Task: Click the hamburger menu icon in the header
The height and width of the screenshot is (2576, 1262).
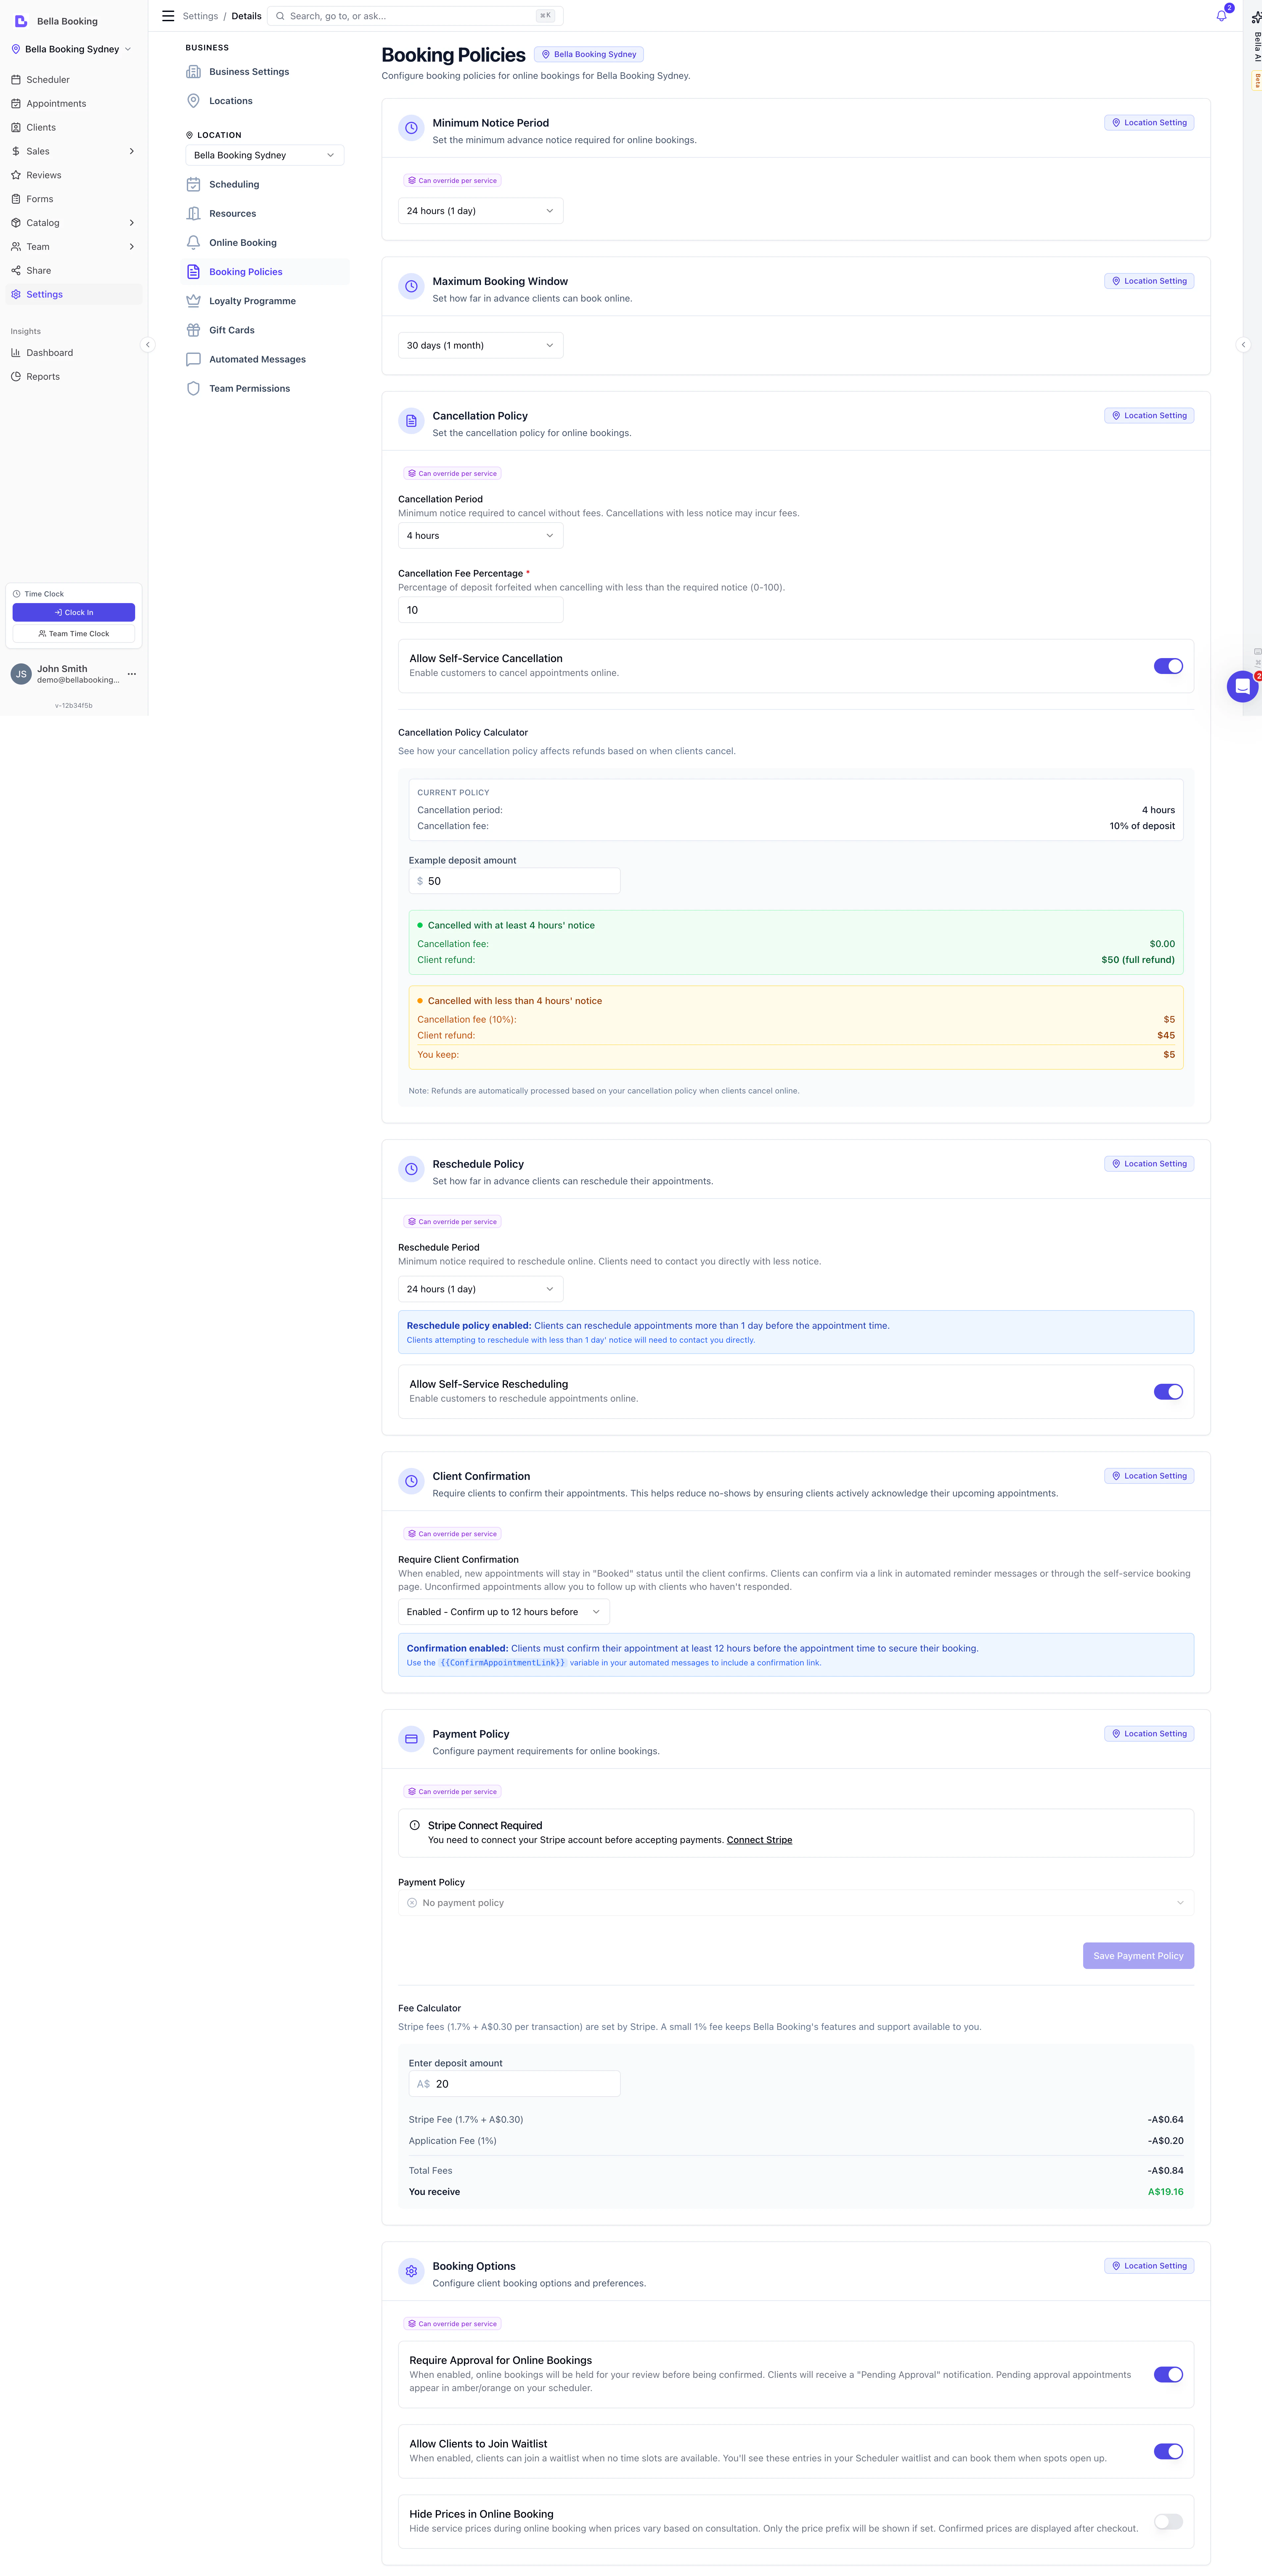Action: (x=168, y=16)
